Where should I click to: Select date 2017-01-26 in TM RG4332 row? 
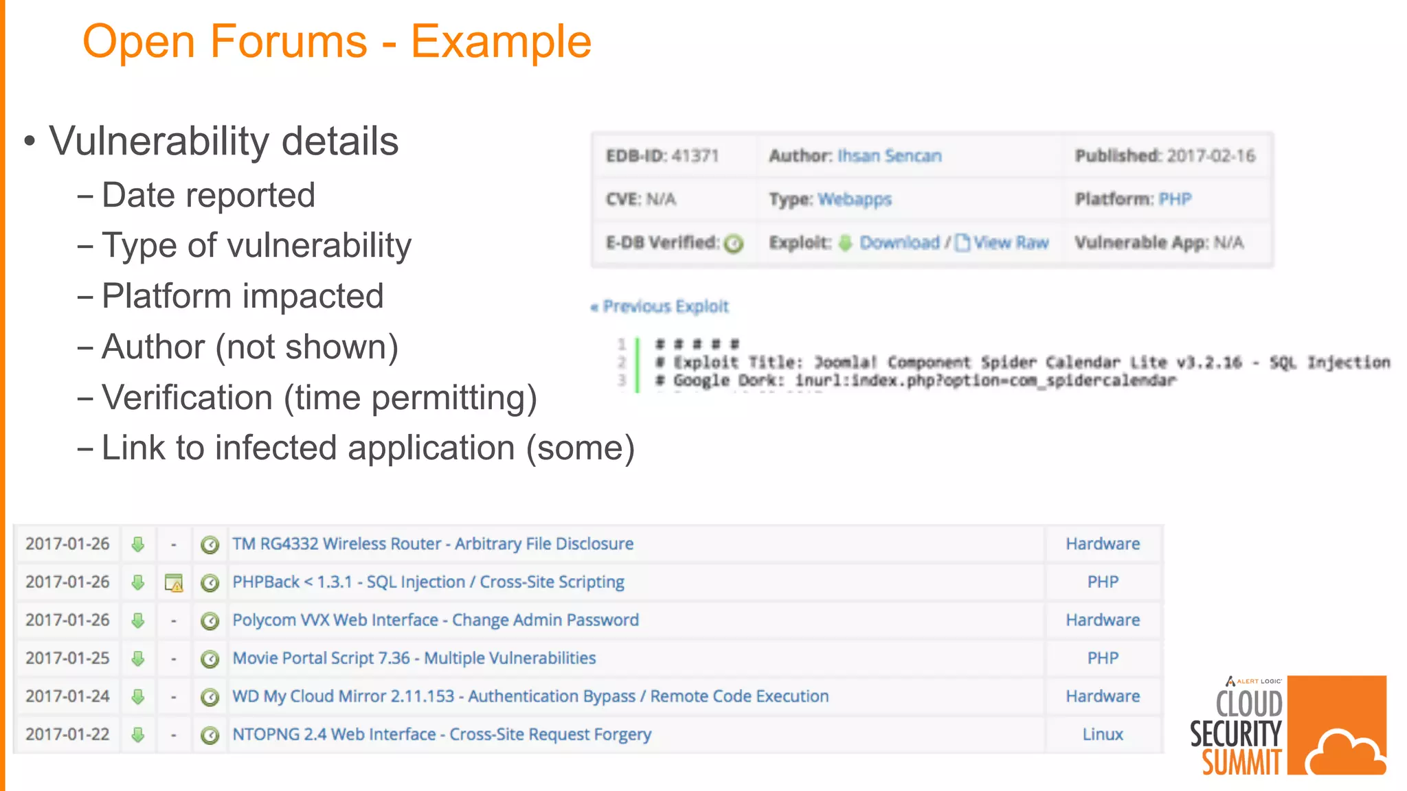click(67, 544)
